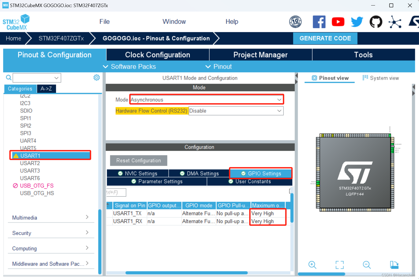Image resolution: width=419 pixels, height=279 pixels.
Task: Select USART1 in peripheral list
Action: click(51, 156)
